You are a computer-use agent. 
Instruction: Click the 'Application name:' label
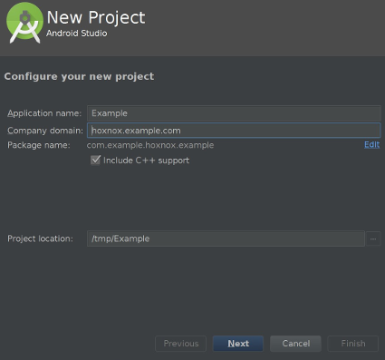(x=44, y=113)
